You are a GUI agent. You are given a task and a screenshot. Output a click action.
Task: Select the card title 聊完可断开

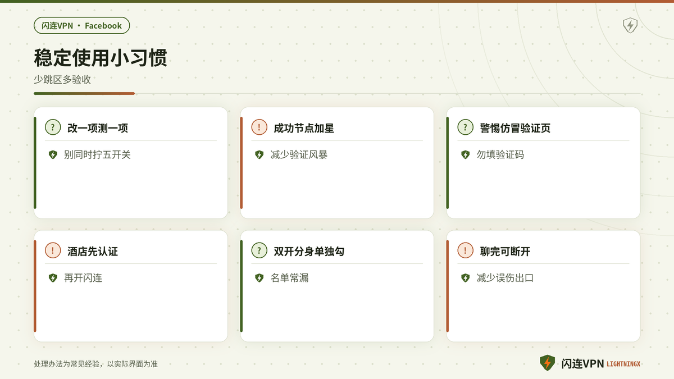pos(505,252)
